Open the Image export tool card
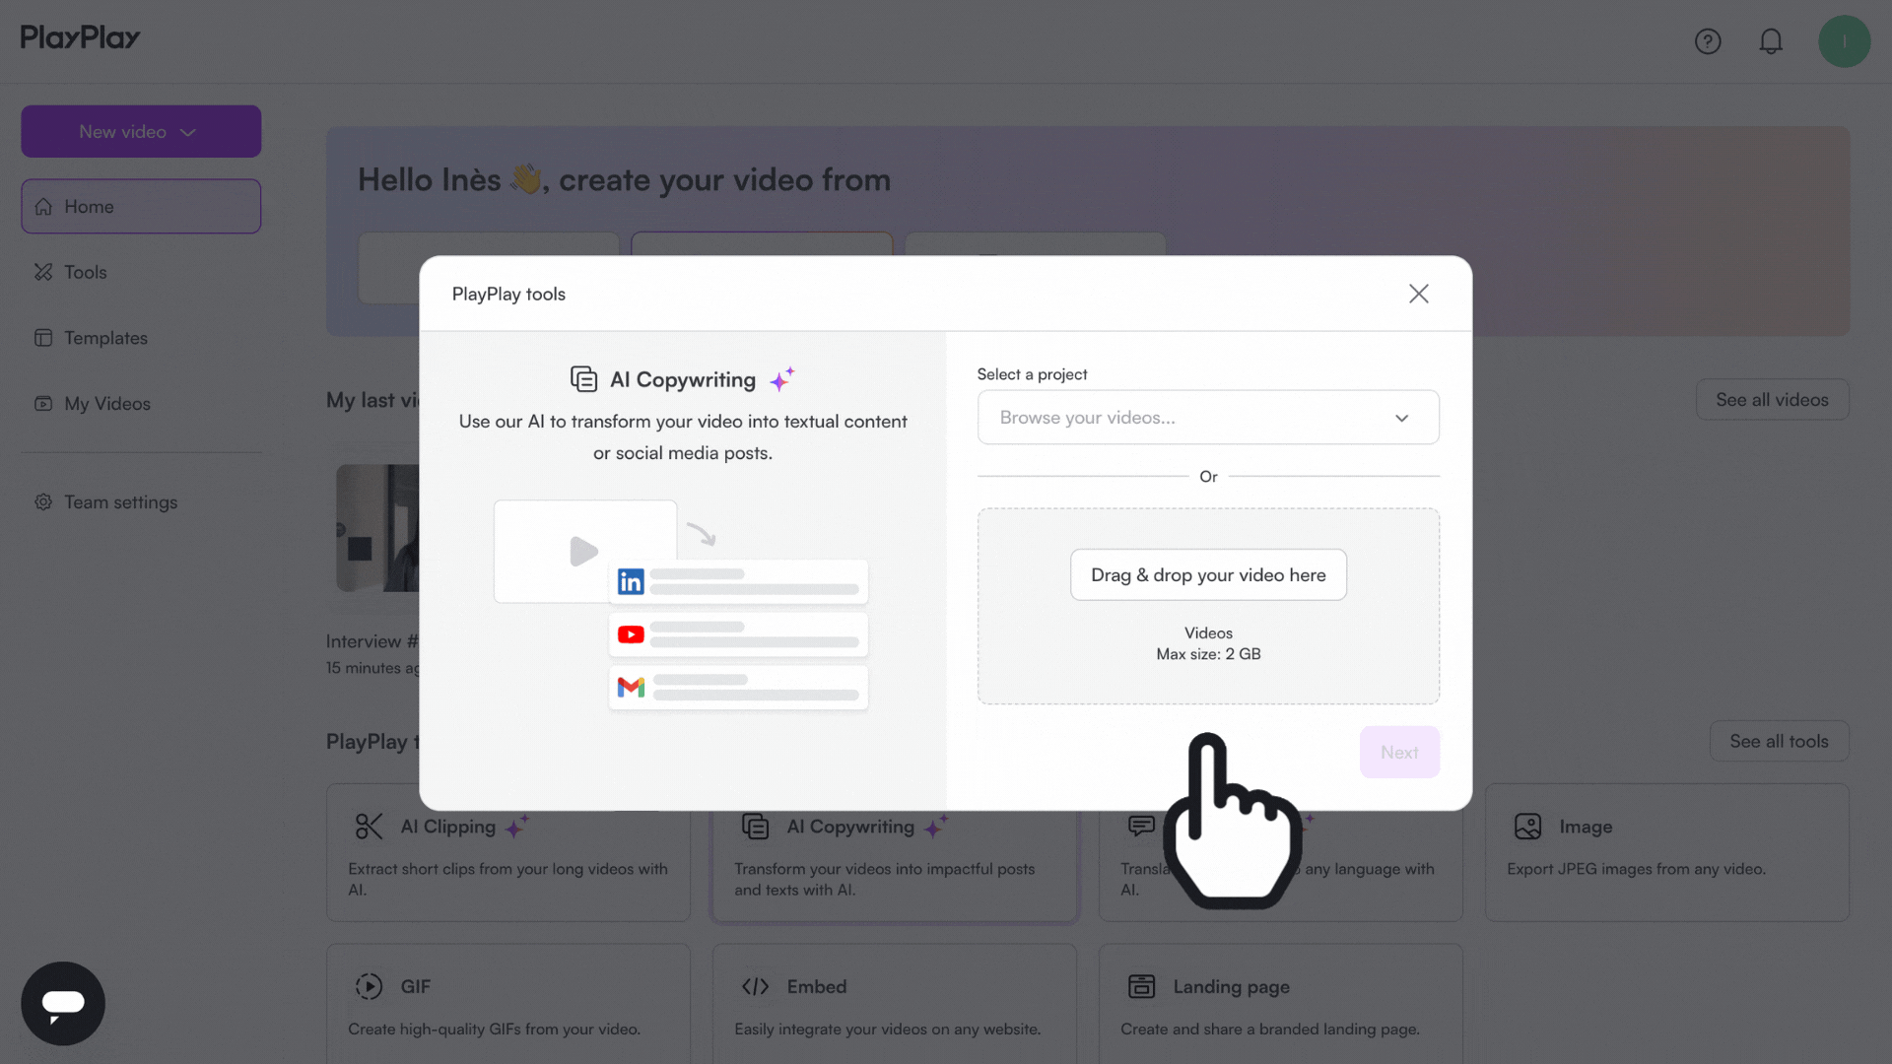 pyautogui.click(x=1666, y=852)
